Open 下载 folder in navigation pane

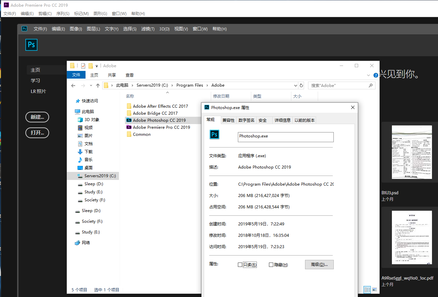(85, 152)
